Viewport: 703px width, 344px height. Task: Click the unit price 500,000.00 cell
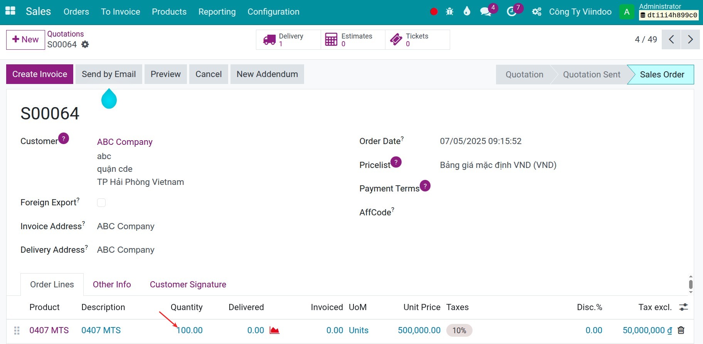click(419, 330)
